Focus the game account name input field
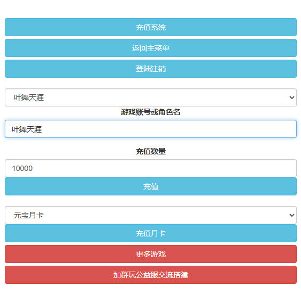 tap(151, 129)
